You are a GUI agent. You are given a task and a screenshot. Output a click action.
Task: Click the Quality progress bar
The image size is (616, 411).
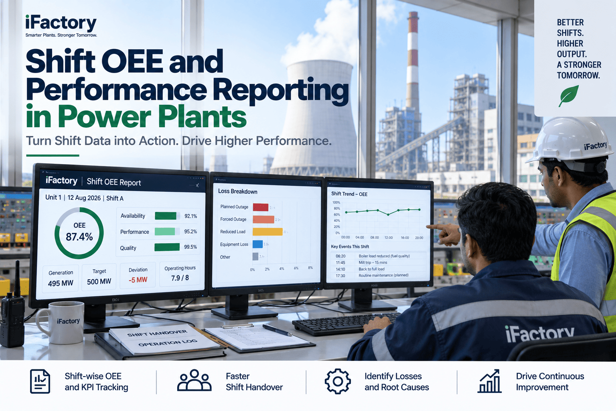pos(167,247)
